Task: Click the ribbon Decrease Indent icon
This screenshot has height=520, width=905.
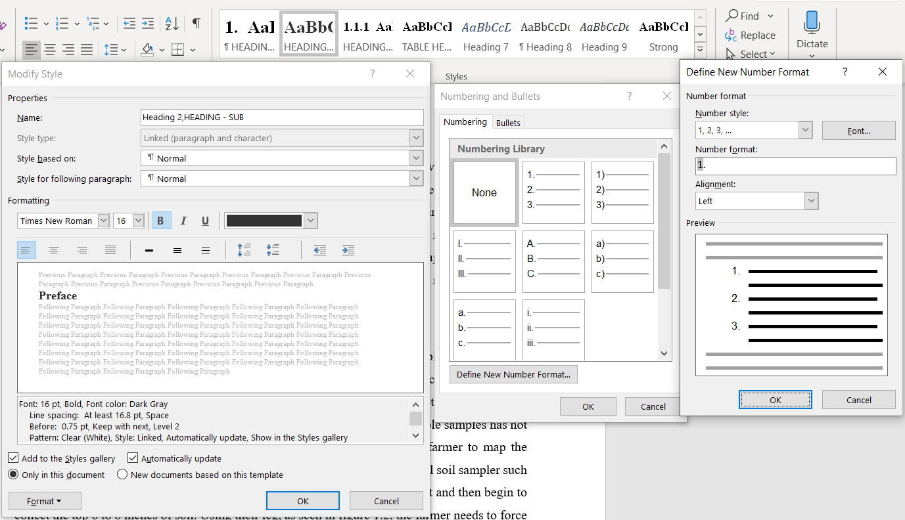Action: click(x=129, y=24)
